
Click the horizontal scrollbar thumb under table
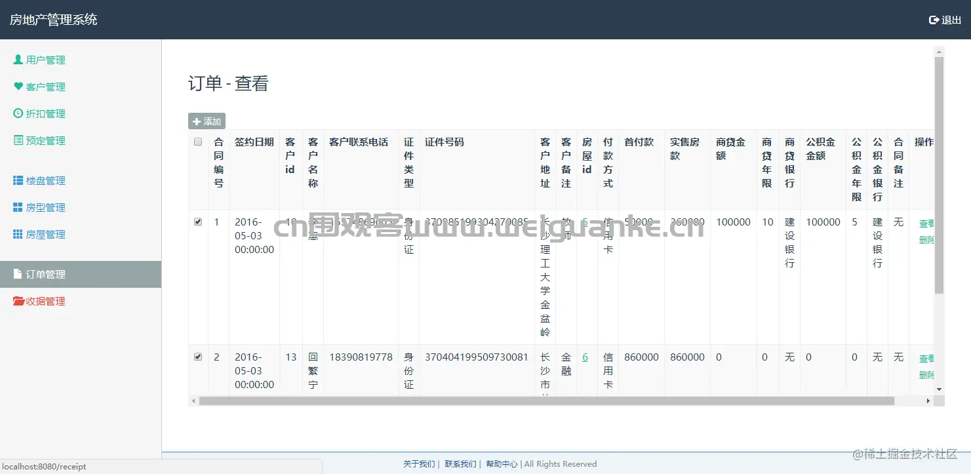547,401
